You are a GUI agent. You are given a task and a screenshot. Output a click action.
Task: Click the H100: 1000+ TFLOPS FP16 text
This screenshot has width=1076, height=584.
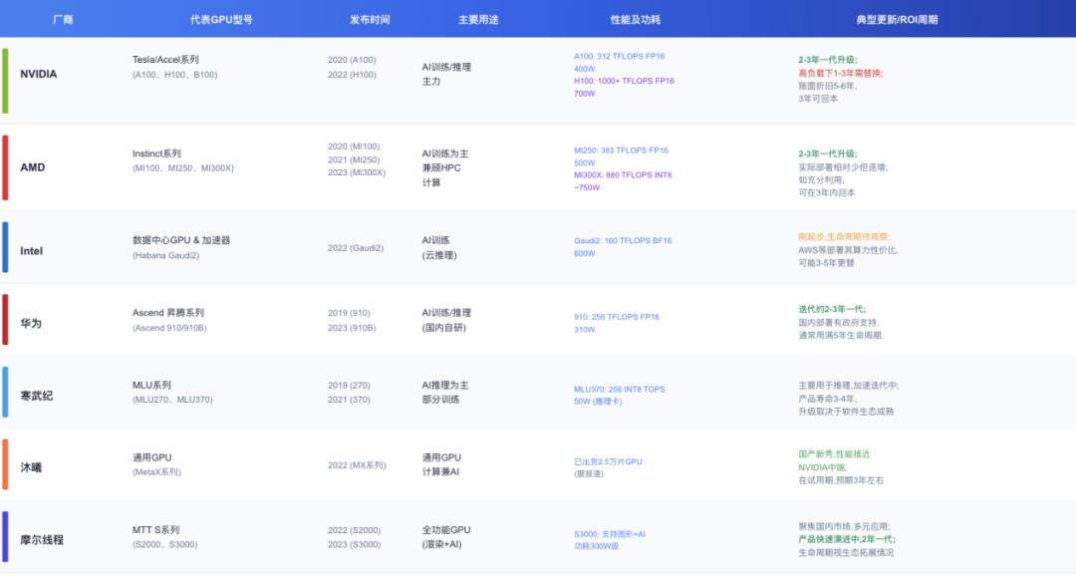[624, 81]
